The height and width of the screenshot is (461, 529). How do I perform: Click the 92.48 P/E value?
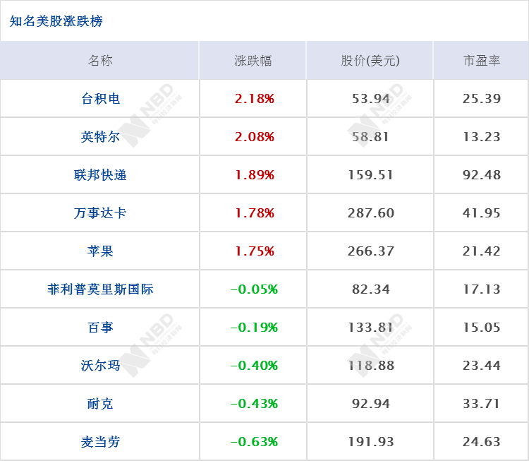tap(482, 175)
